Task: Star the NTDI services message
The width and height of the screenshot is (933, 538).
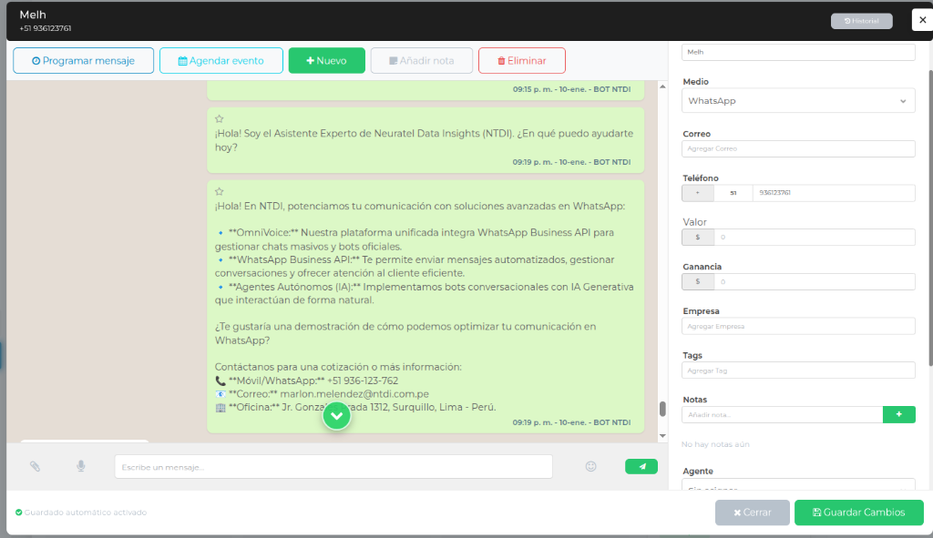Action: point(219,191)
